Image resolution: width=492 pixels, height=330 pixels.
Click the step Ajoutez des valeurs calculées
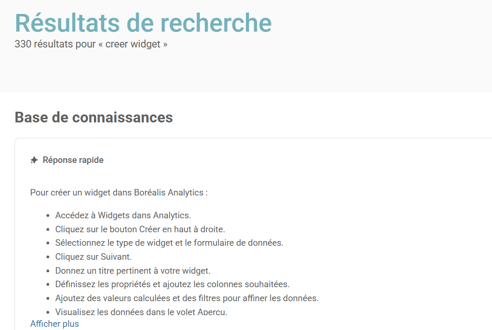click(187, 298)
